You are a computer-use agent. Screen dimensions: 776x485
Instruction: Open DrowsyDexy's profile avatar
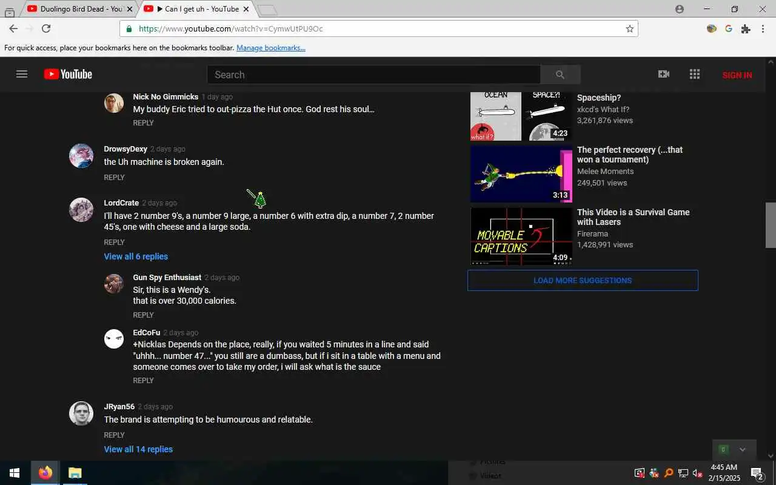81,156
